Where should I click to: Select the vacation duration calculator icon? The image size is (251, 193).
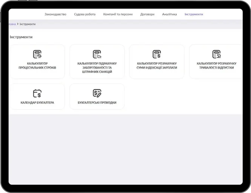(x=217, y=54)
